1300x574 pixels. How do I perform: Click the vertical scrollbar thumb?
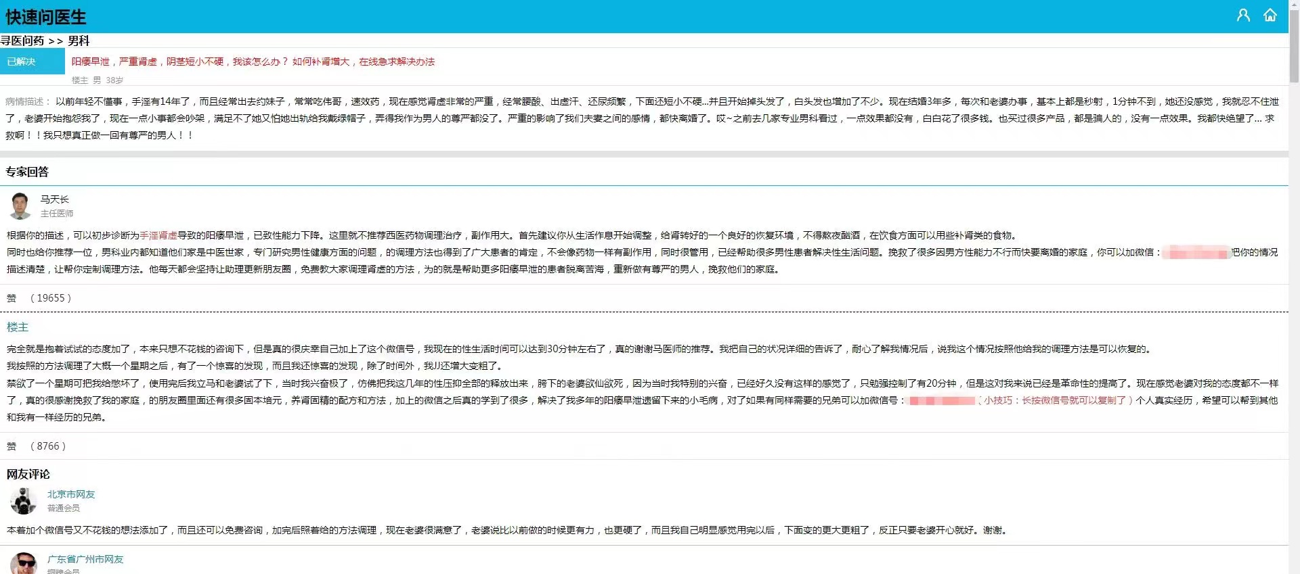1294,47
